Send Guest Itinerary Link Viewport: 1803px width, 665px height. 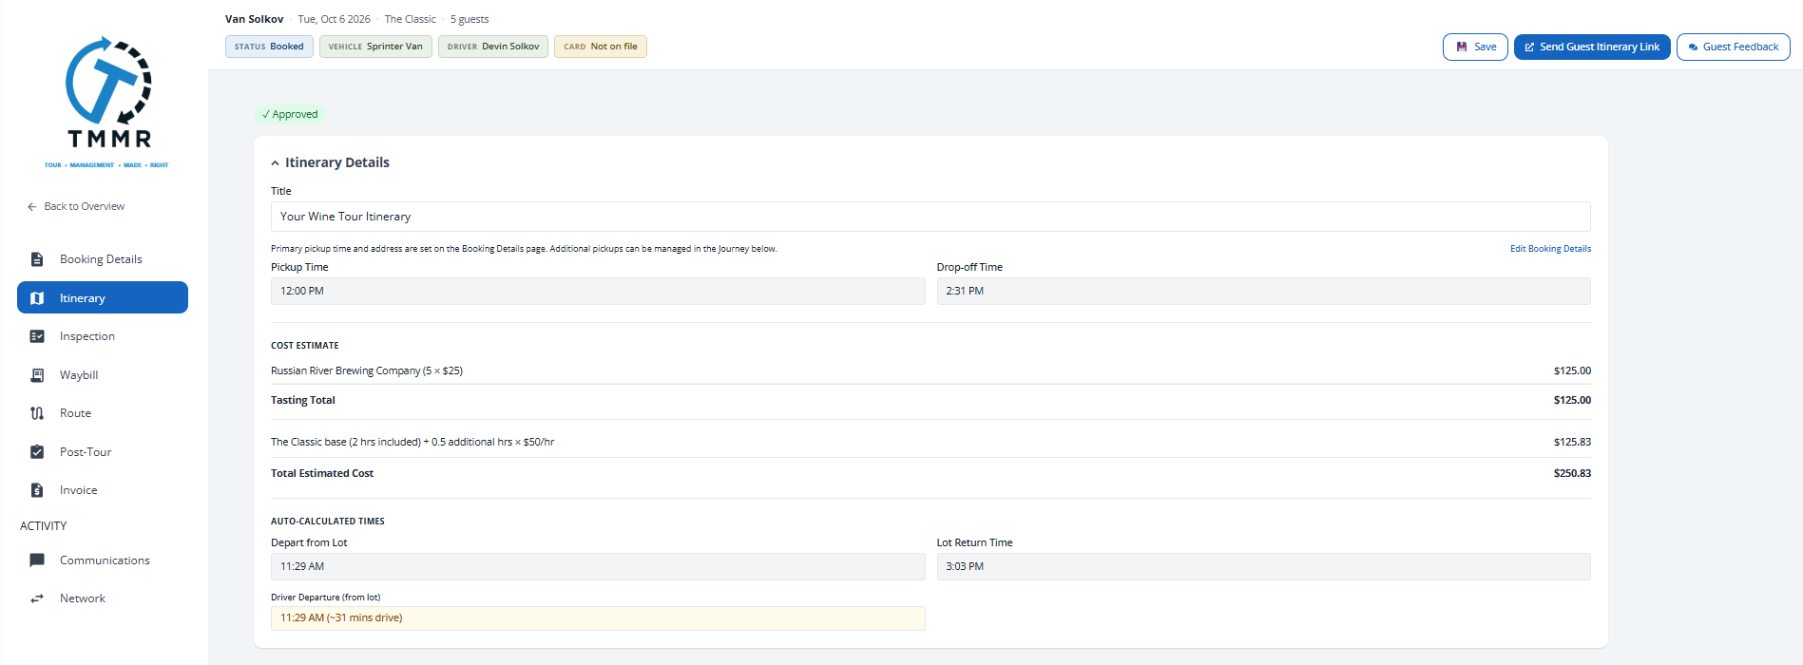1592,47
